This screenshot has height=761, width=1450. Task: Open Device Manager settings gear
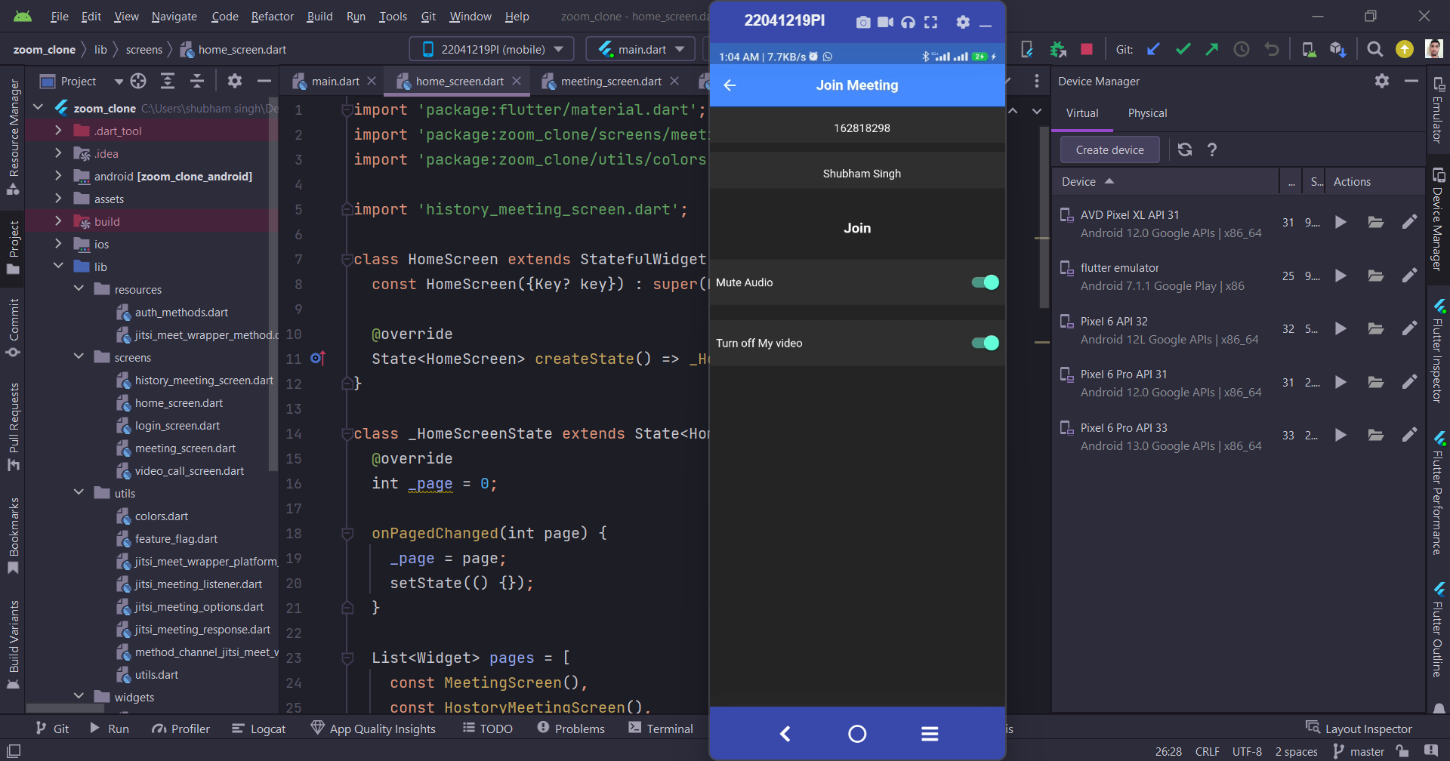tap(1382, 81)
